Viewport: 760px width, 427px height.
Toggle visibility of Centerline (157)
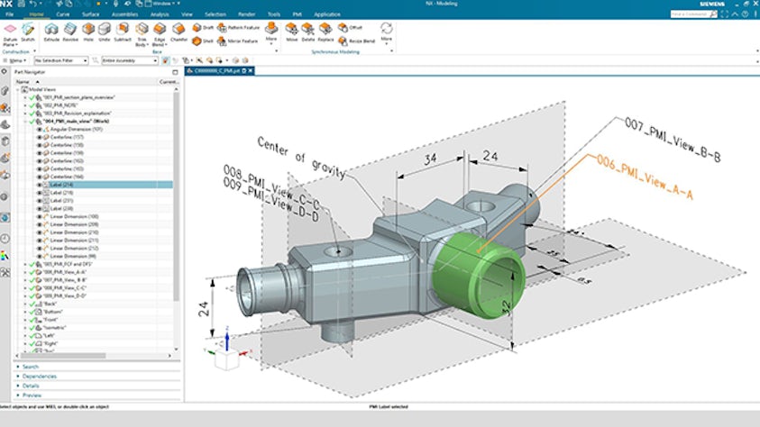(40, 137)
